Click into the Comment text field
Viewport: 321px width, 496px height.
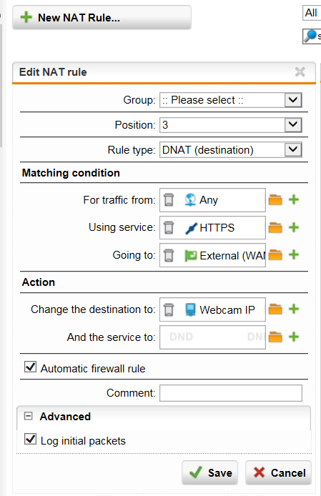(231, 393)
